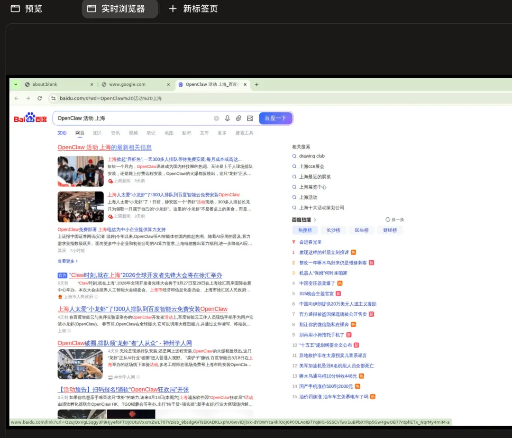
Task: Click the search icon next to drawing club
Action: point(294,156)
